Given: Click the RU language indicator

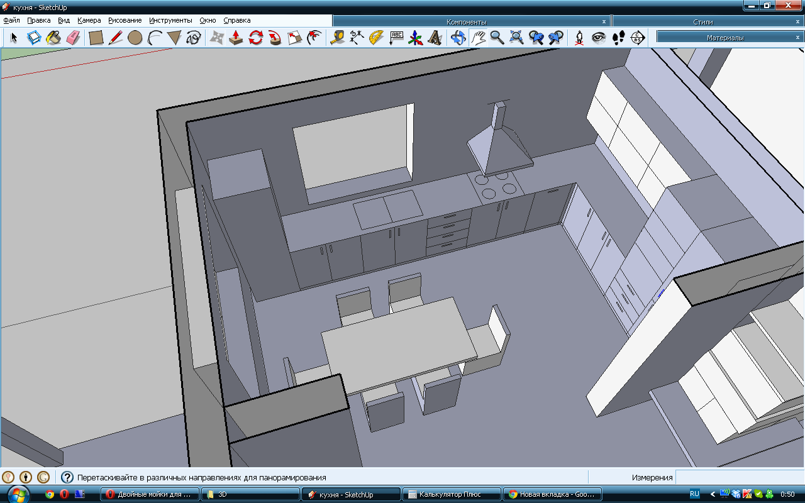Looking at the screenshot, I should (x=695, y=494).
